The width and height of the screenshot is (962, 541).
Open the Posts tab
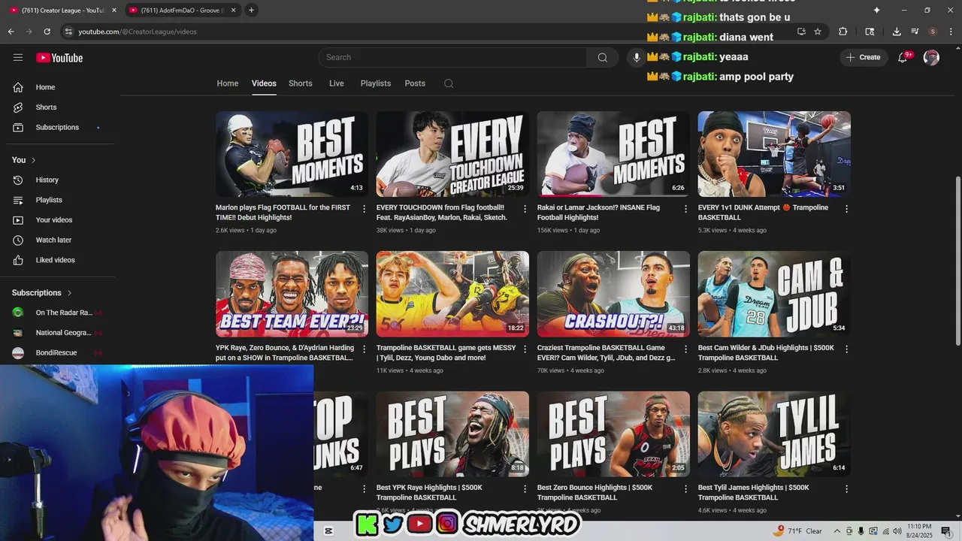tap(415, 83)
